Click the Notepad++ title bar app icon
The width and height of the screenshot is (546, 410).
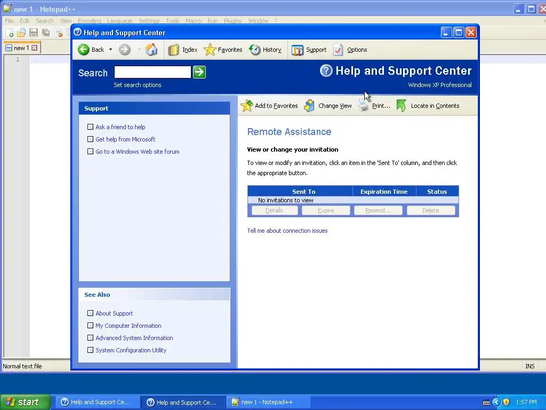pos(7,9)
